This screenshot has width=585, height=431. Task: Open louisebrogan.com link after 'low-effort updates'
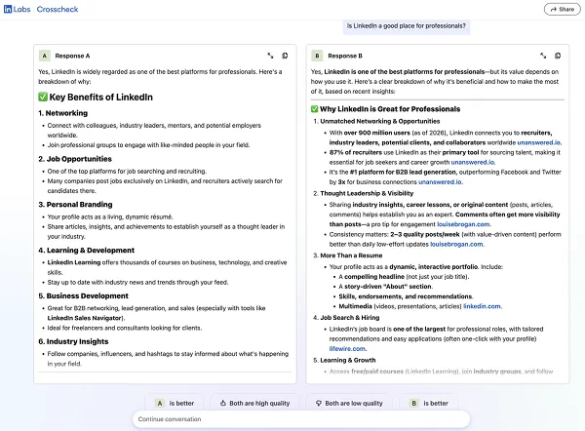(x=456, y=245)
